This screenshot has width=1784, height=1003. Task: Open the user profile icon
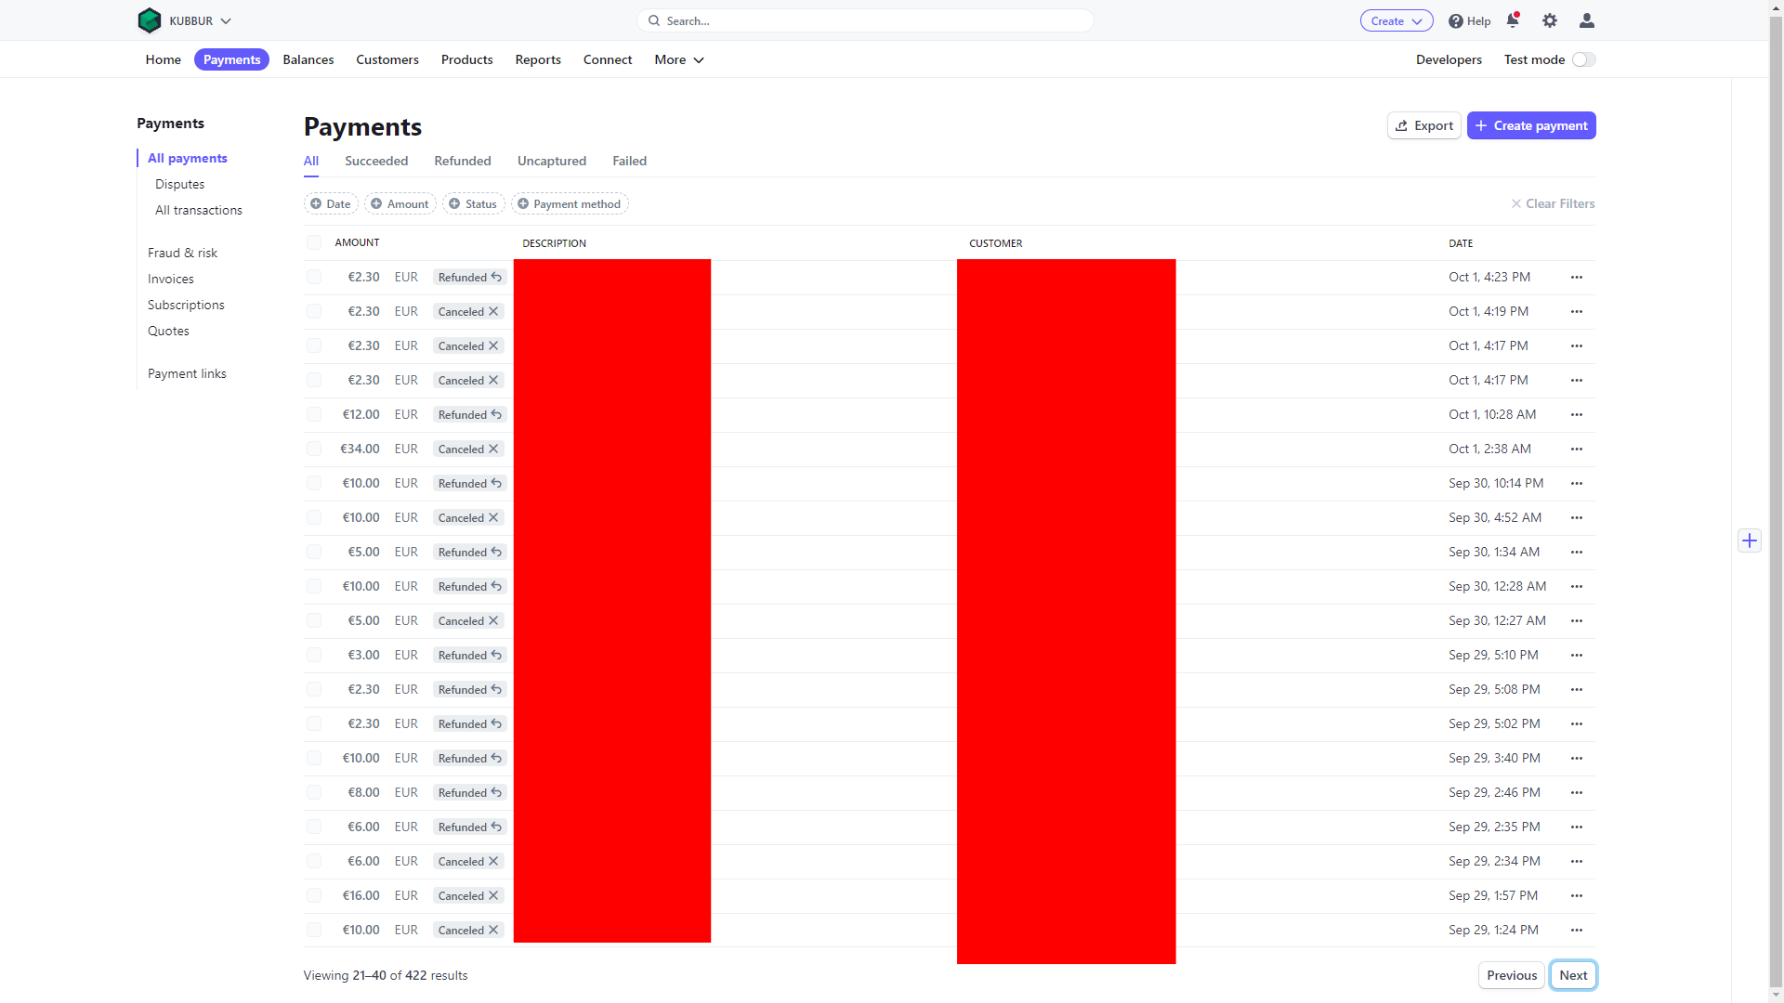(x=1587, y=20)
